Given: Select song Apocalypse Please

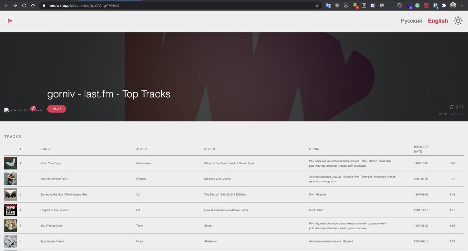Looking at the screenshot, I should coord(52,241).
